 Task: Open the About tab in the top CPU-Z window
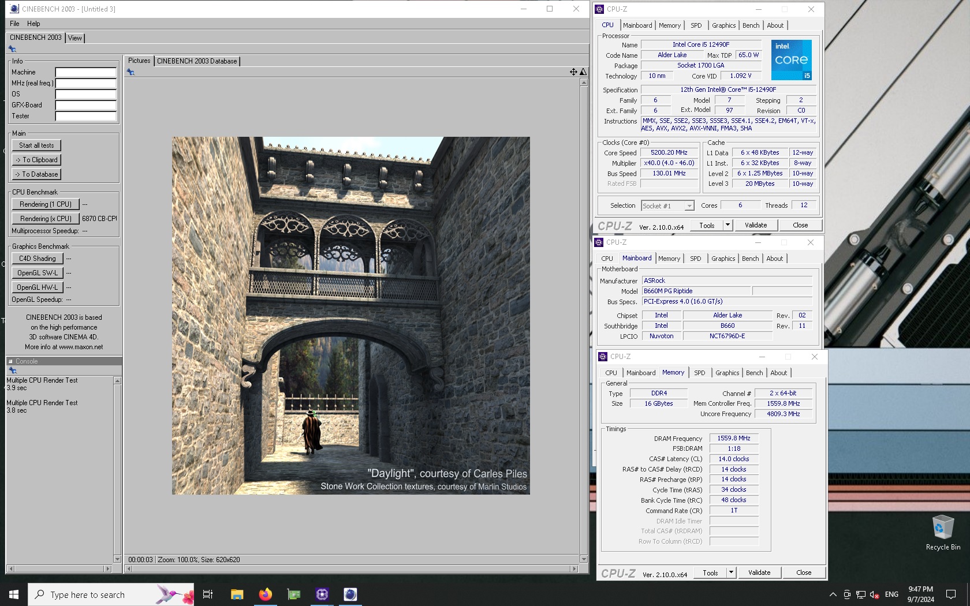point(775,25)
